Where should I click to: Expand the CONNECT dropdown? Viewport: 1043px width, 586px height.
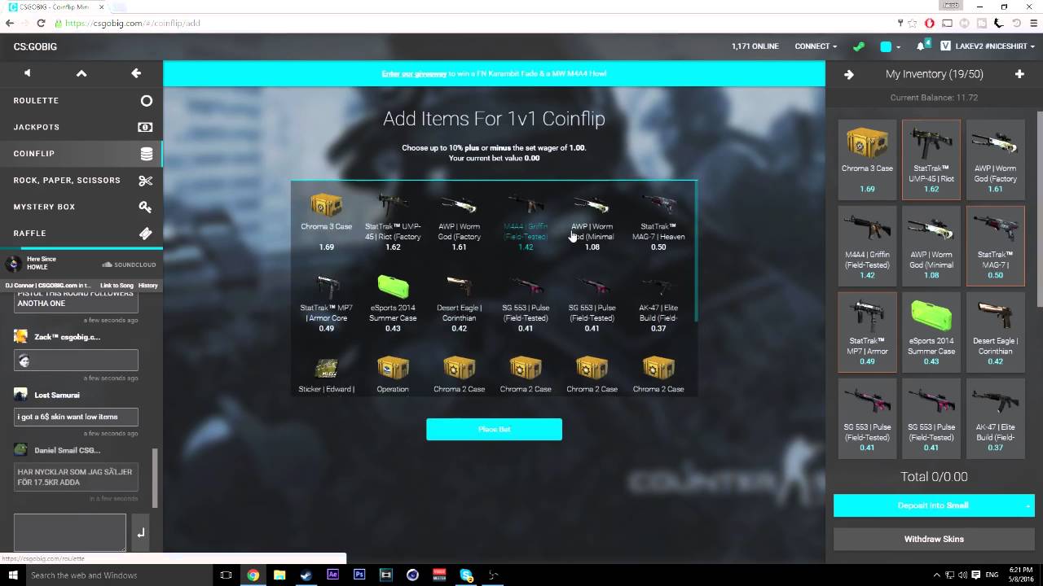tap(816, 46)
